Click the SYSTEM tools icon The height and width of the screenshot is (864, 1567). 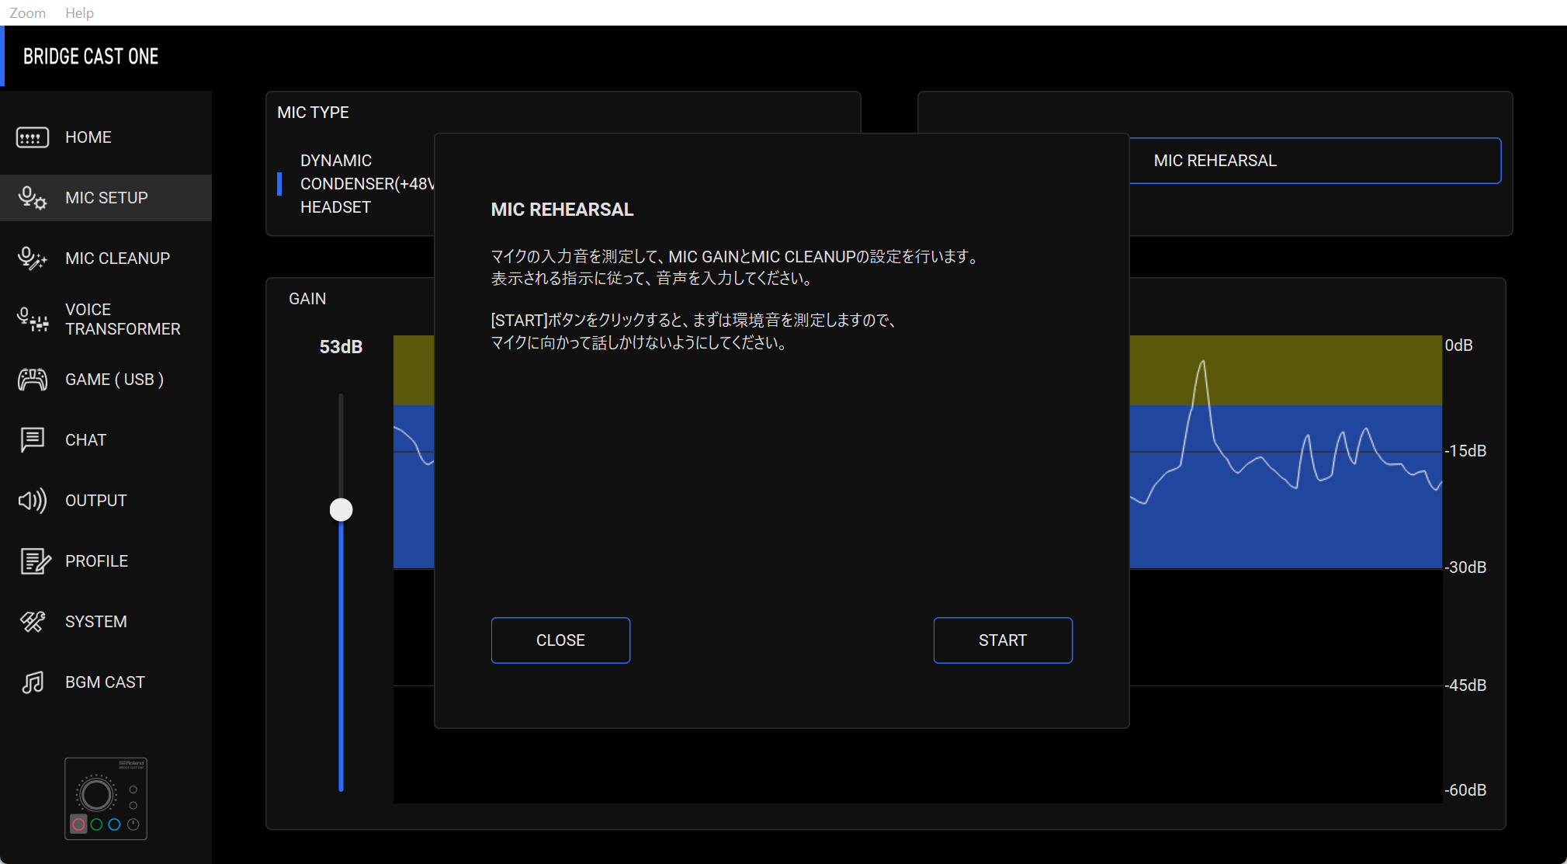pyautogui.click(x=33, y=622)
